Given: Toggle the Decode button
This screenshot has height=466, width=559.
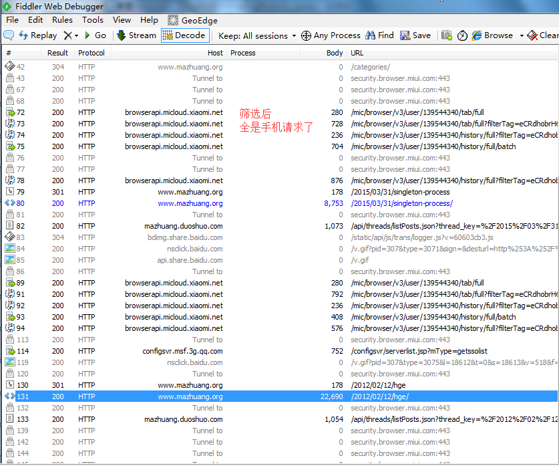Looking at the screenshot, I should click(184, 35).
